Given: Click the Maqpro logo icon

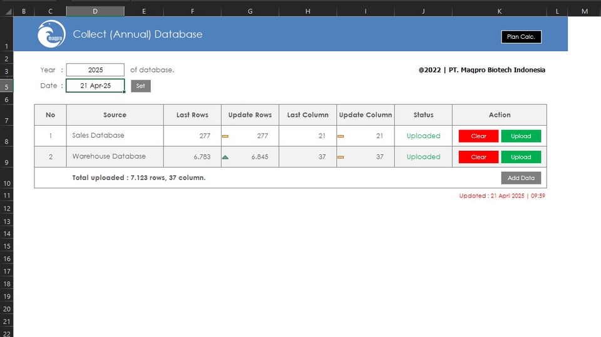Looking at the screenshot, I should click(x=51, y=34).
